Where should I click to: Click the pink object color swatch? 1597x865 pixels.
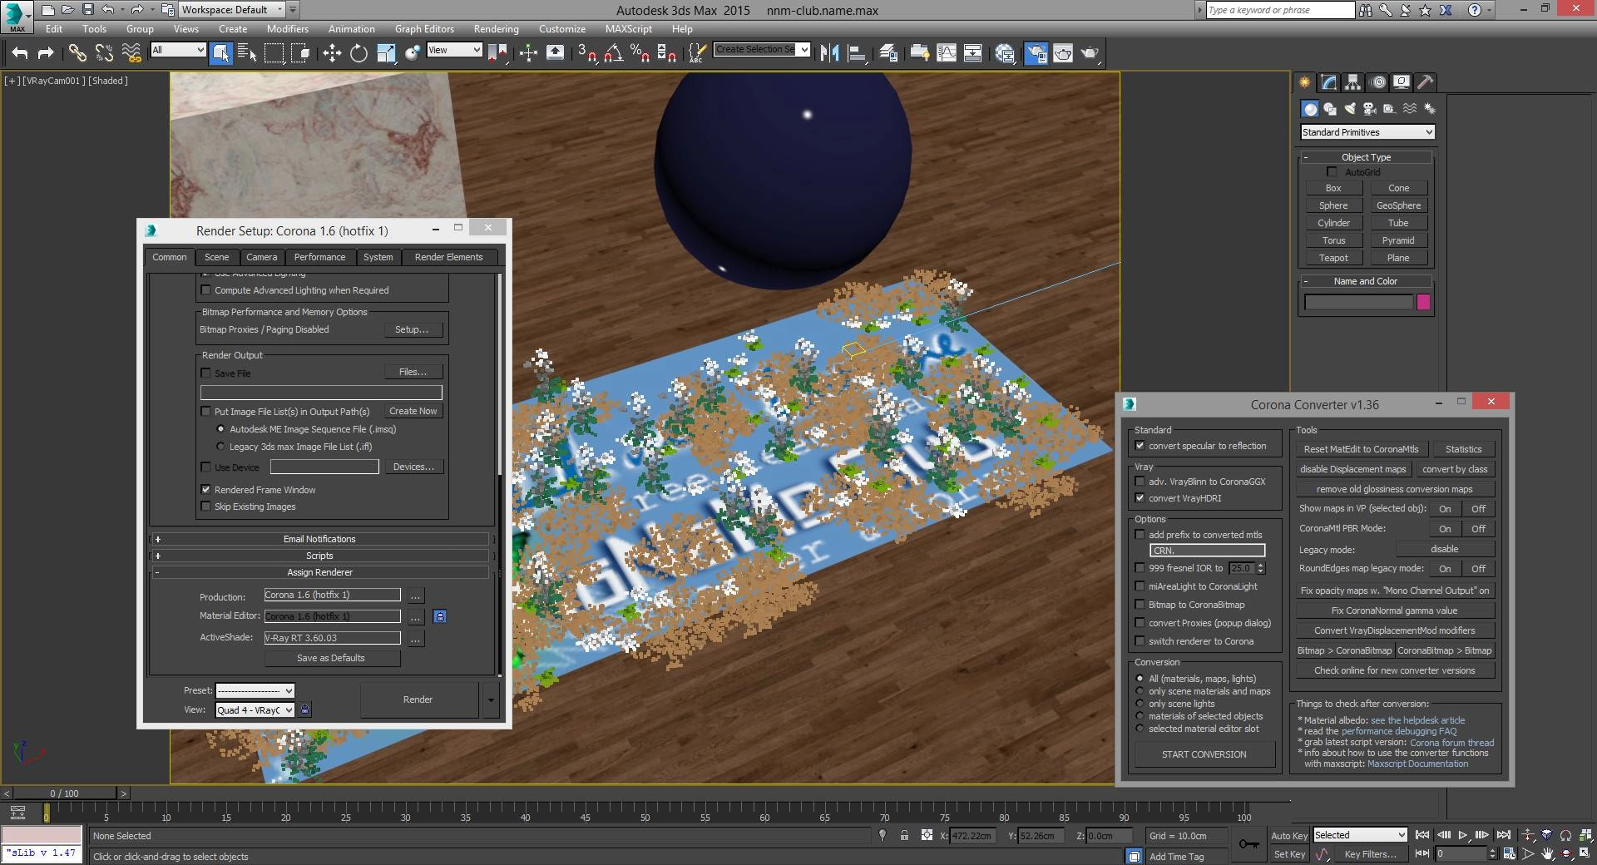[x=1423, y=303]
